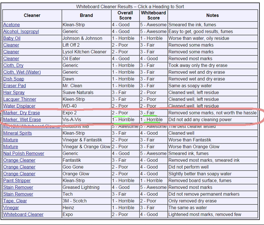
Task: Follow the Cloth, Dry link
Action: 13,65
